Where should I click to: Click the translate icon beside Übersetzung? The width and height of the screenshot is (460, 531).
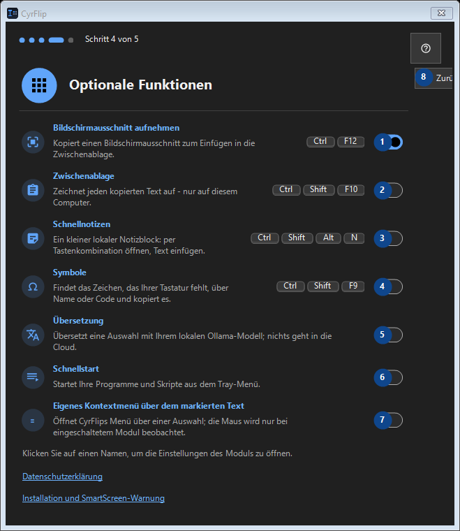coord(33,335)
